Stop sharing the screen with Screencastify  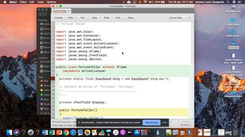(152, 123)
